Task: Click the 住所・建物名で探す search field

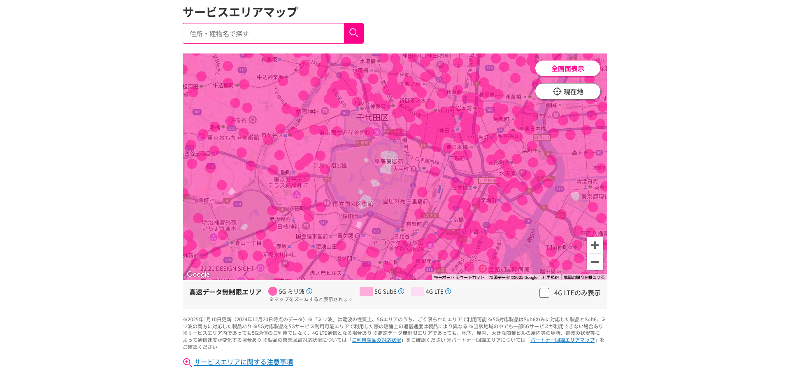Action: [263, 33]
